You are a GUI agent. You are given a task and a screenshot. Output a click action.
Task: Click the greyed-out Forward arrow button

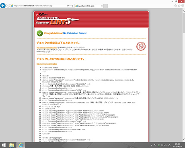pos(8,6)
